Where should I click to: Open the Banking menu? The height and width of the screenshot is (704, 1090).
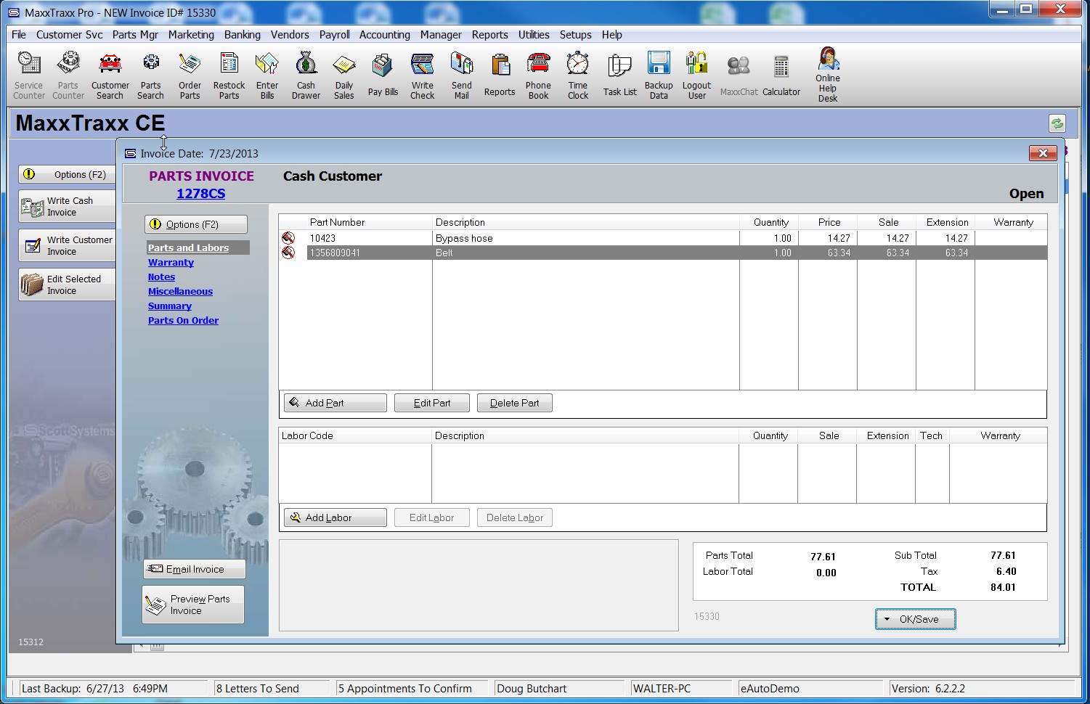click(x=243, y=35)
